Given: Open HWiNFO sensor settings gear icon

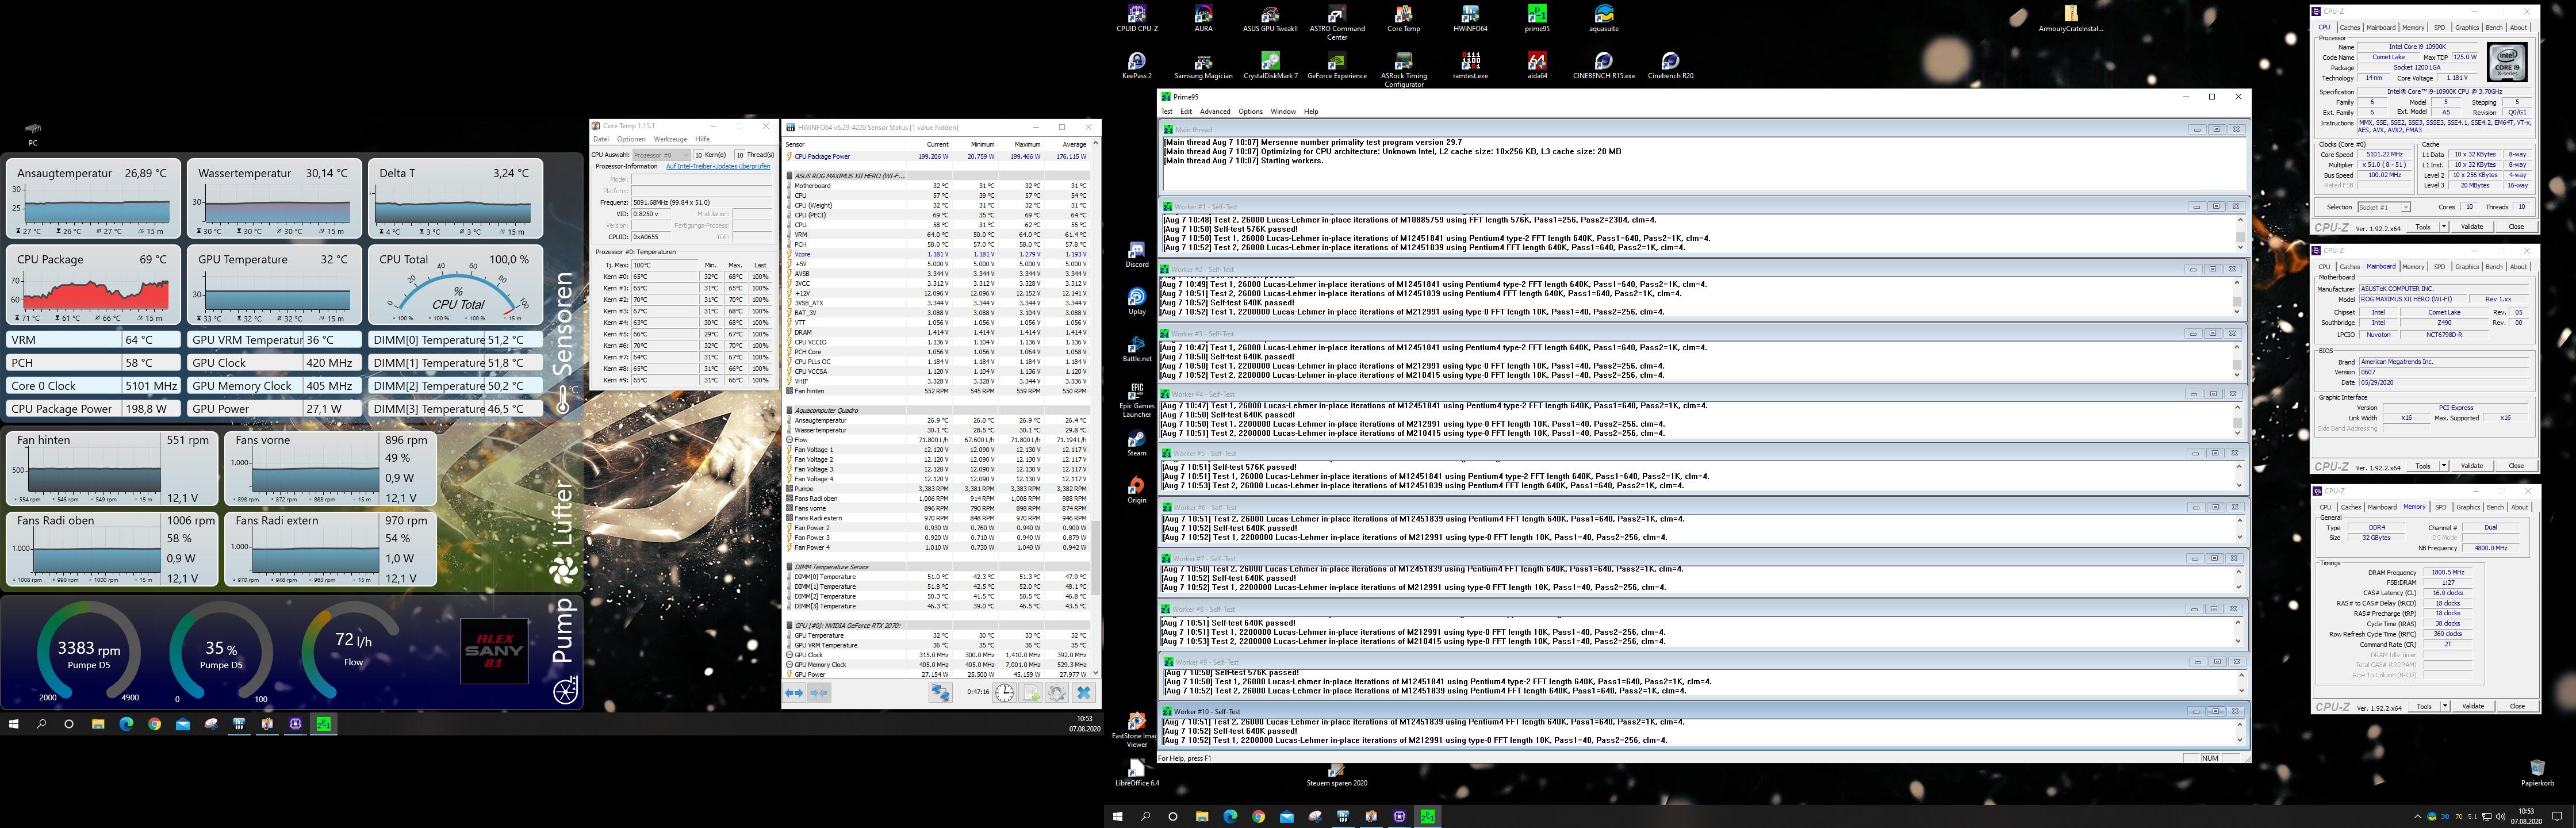Looking at the screenshot, I should 1057,692.
